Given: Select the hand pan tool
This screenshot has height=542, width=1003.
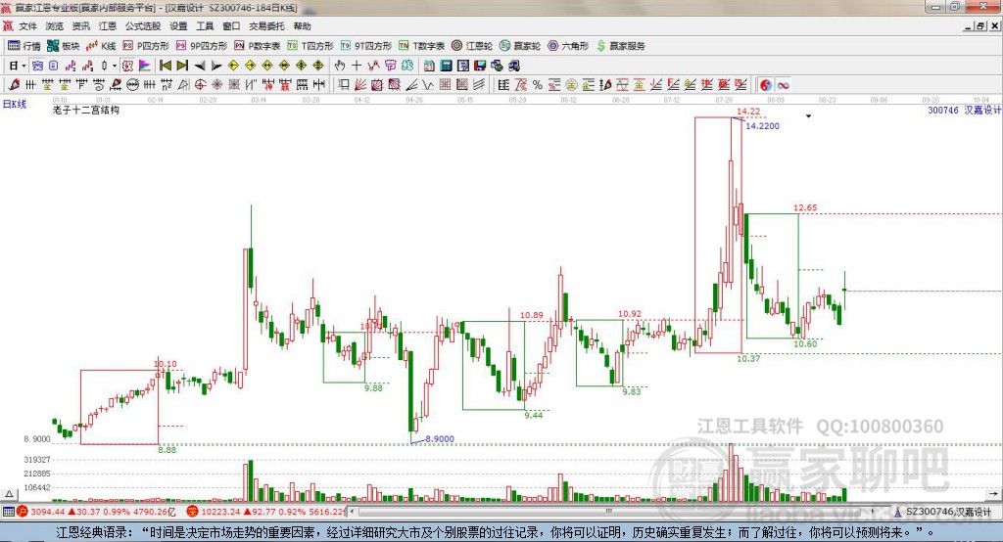Looking at the screenshot, I should tap(340, 66).
